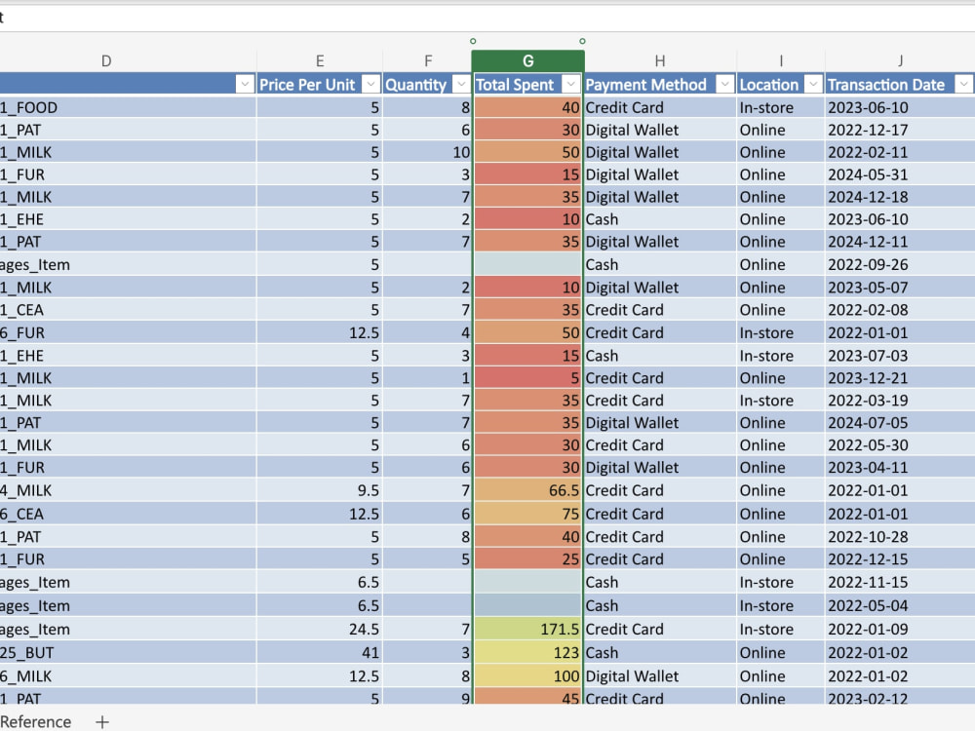The width and height of the screenshot is (975, 731).
Task: Click the Credit Card cell dated 2022-10-28
Action: (660, 536)
